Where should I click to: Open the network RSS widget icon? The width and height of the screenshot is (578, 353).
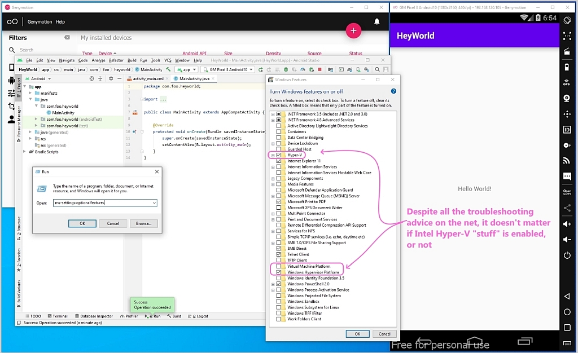pos(567,161)
